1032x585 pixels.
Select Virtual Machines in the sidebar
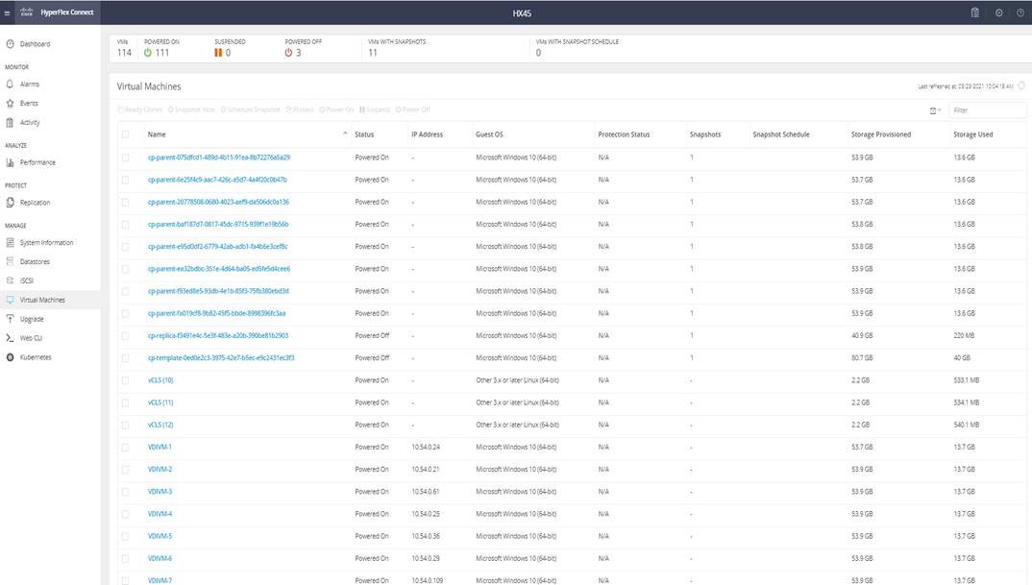point(43,300)
